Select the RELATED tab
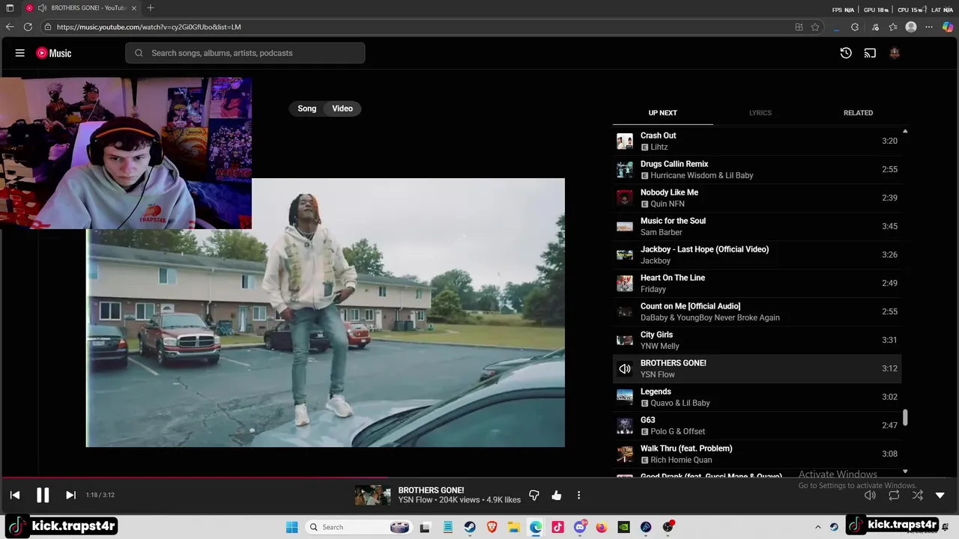Screen dimensions: 959x539 (x=858, y=113)
